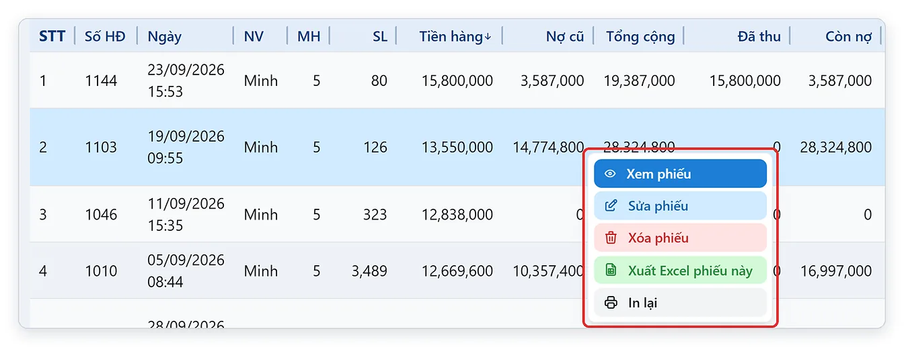The height and width of the screenshot is (347, 904).
Task: Click the pencil icon in Sửa phiếu
Action: (611, 206)
